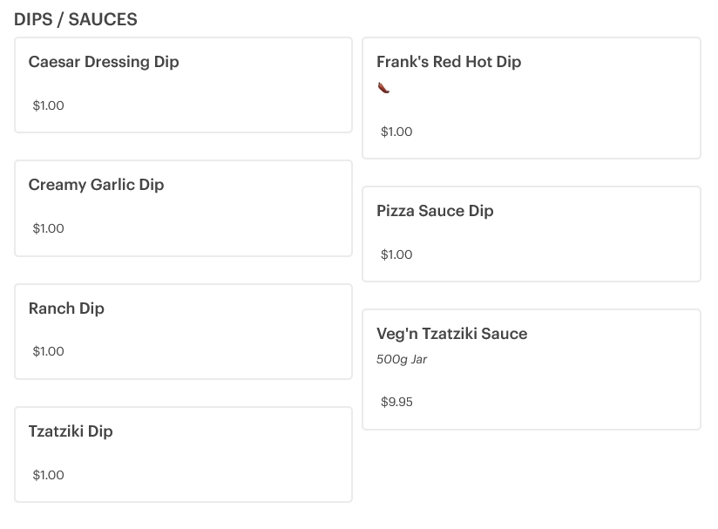
Task: Click the Caesar Dressing Dip $1.00 price
Action: point(49,105)
